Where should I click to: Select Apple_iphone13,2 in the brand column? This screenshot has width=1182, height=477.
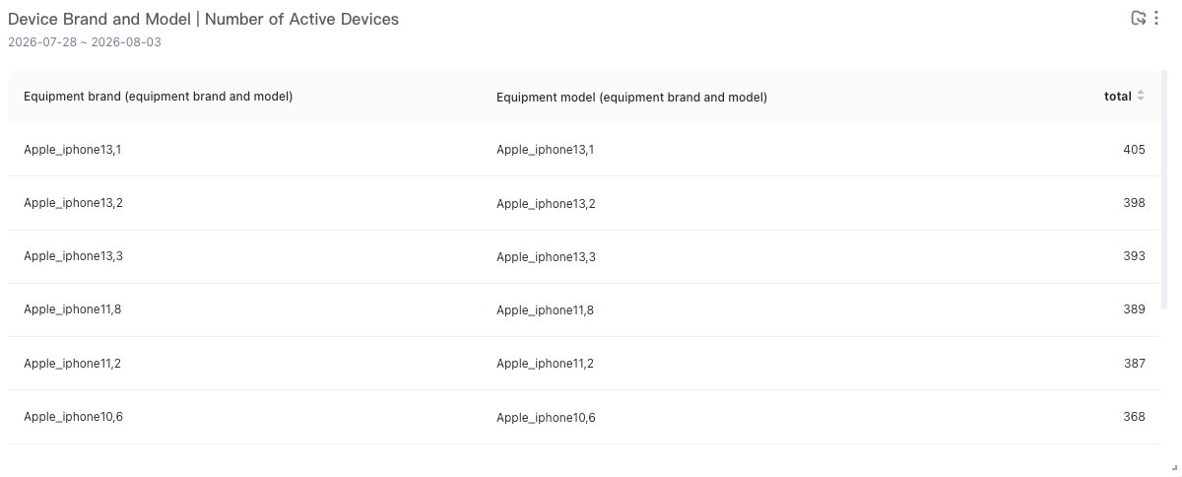(x=73, y=203)
